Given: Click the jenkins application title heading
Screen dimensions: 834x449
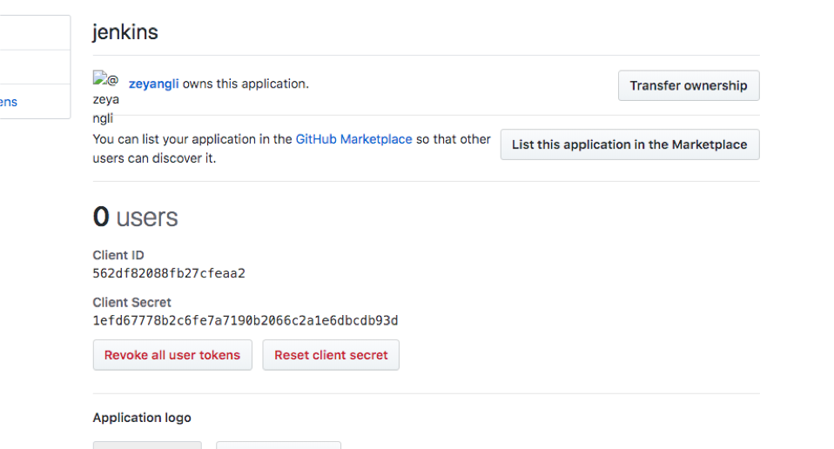Looking at the screenshot, I should 125,32.
